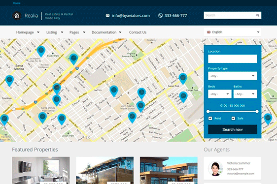Click the Location input field
This screenshot has height=184, width=277.
point(233,59)
